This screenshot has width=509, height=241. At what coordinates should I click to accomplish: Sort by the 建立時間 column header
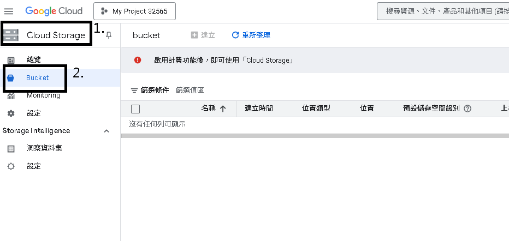coord(259,109)
